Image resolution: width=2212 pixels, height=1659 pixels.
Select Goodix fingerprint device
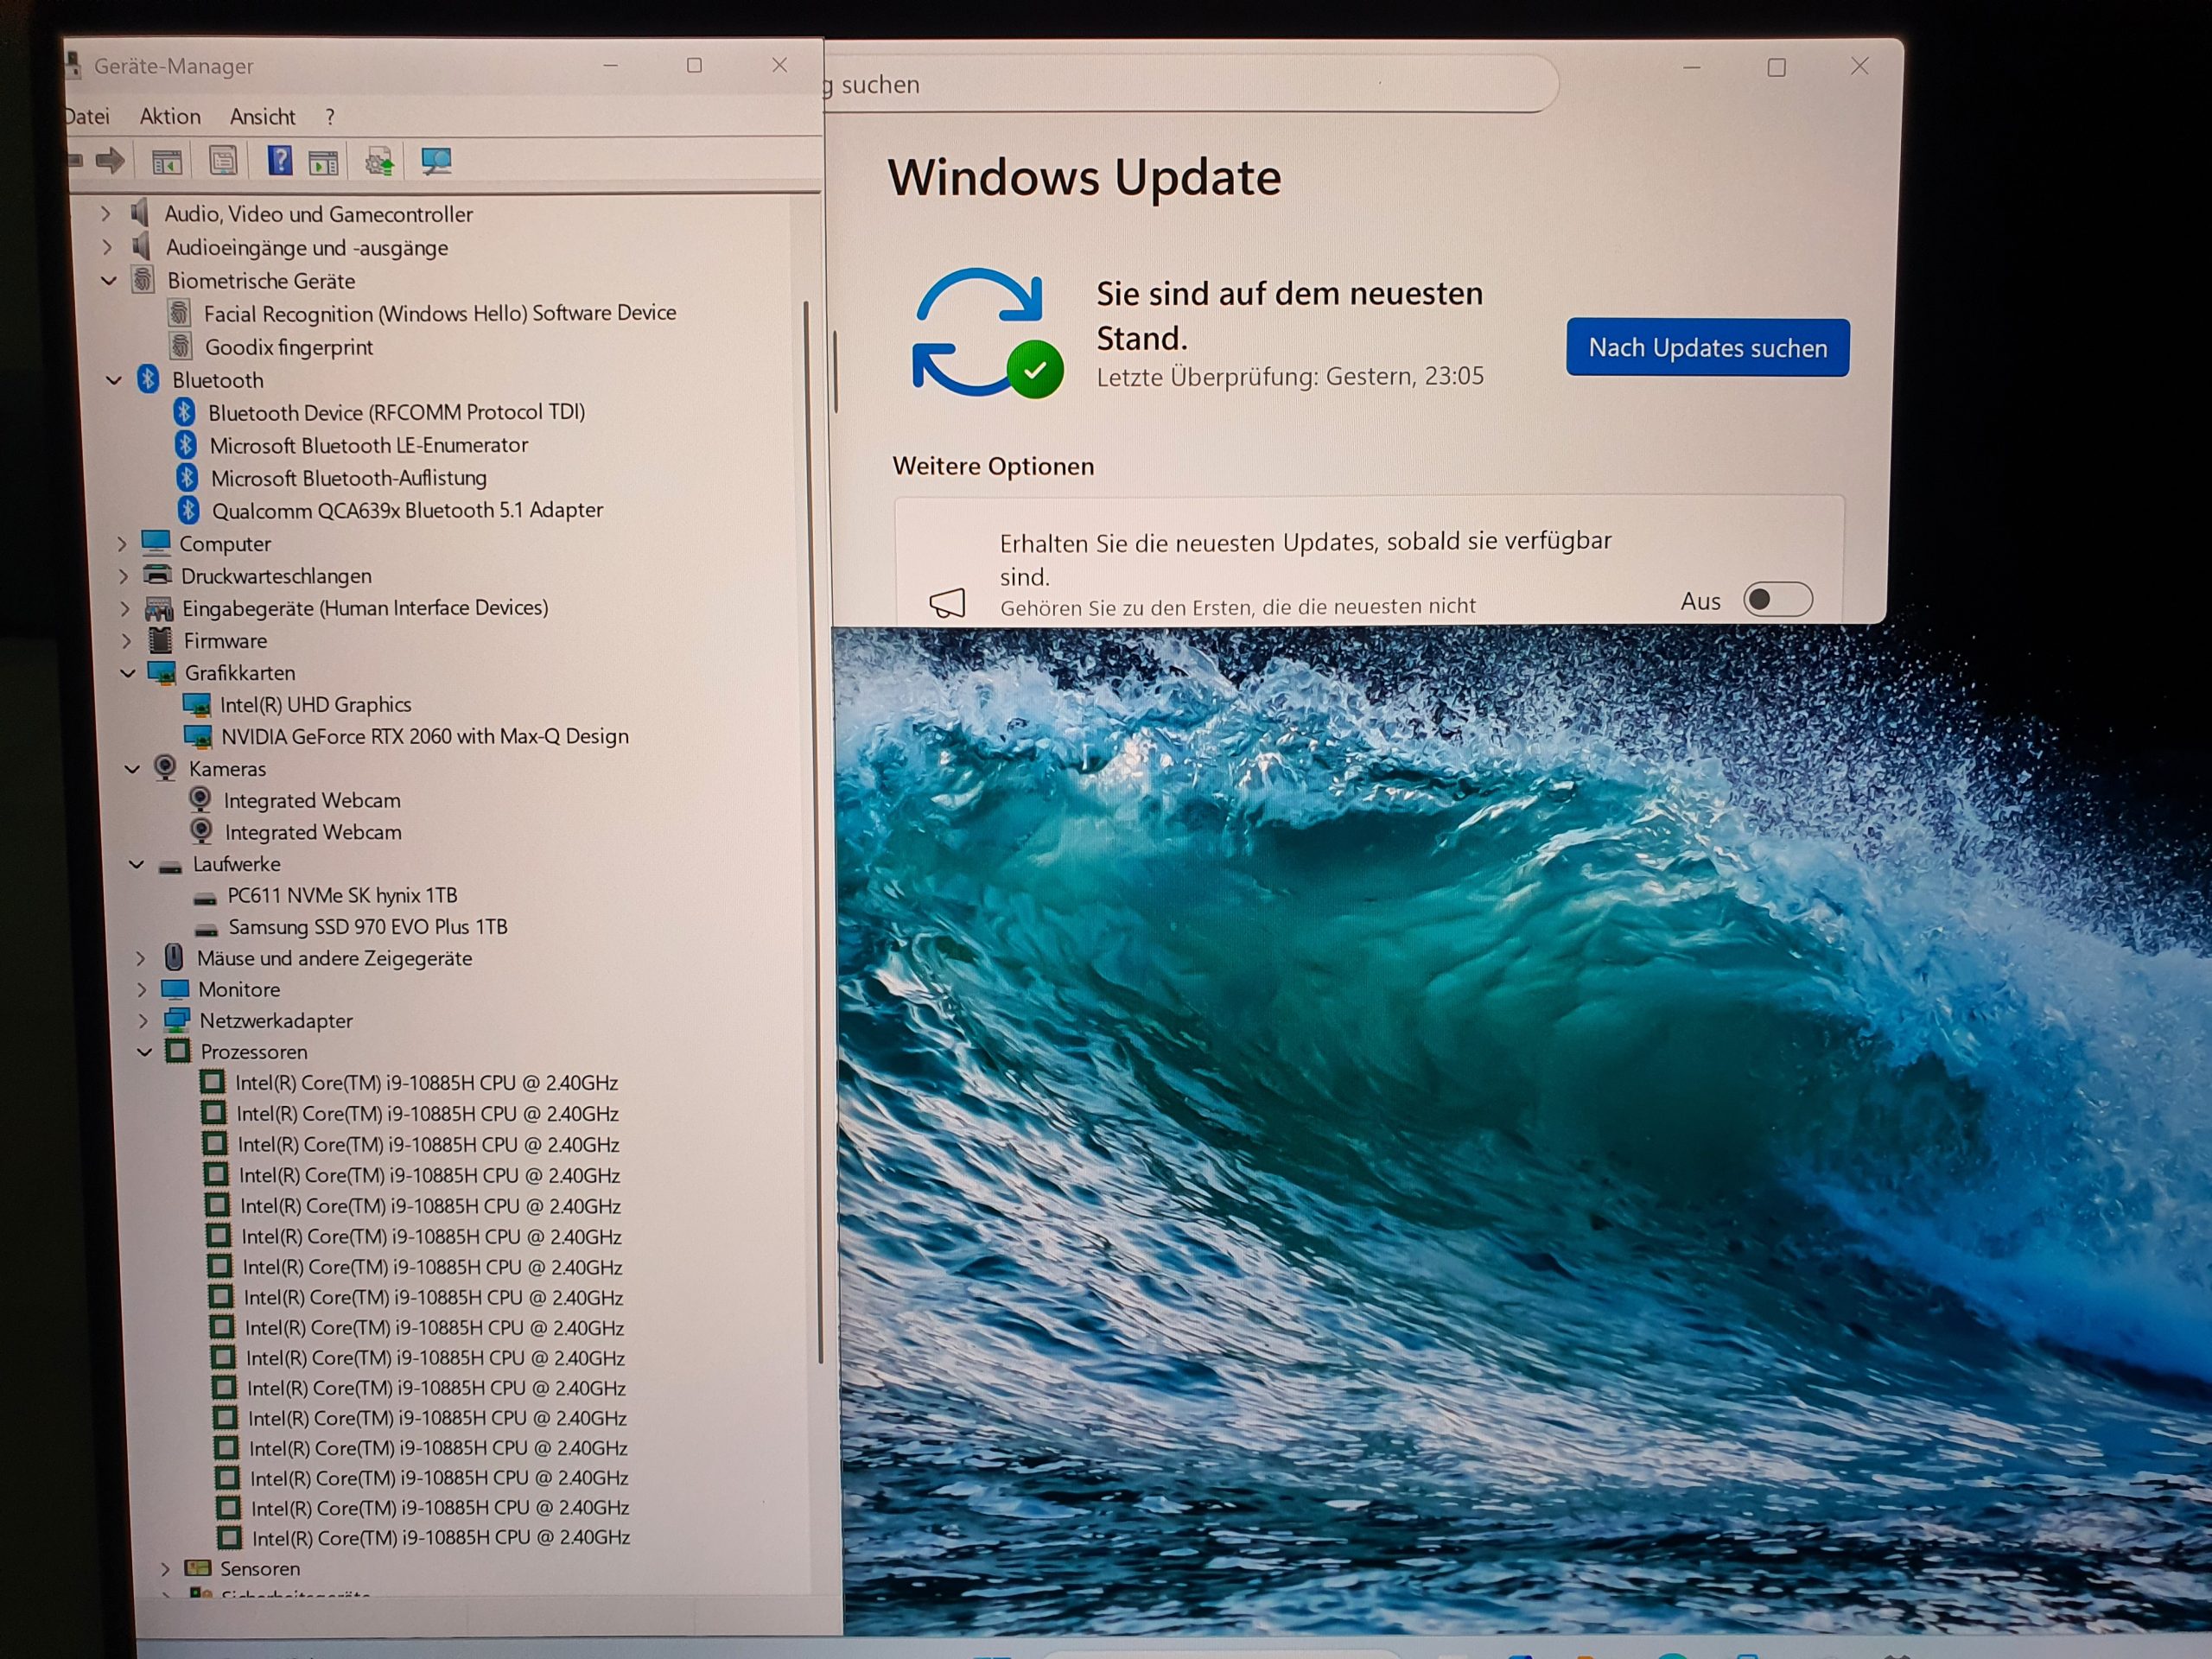288,347
